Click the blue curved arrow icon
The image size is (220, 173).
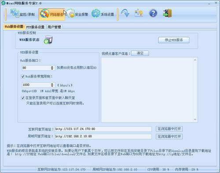[x=125, y=13]
